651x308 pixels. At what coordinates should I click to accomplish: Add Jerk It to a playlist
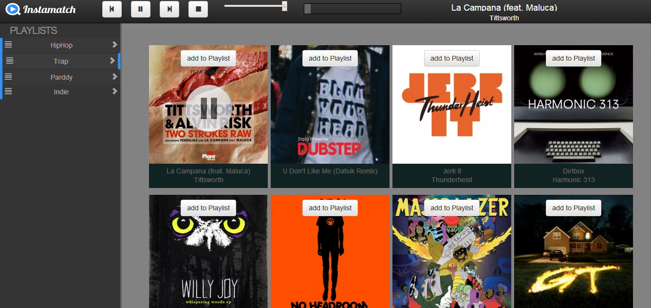click(x=452, y=58)
